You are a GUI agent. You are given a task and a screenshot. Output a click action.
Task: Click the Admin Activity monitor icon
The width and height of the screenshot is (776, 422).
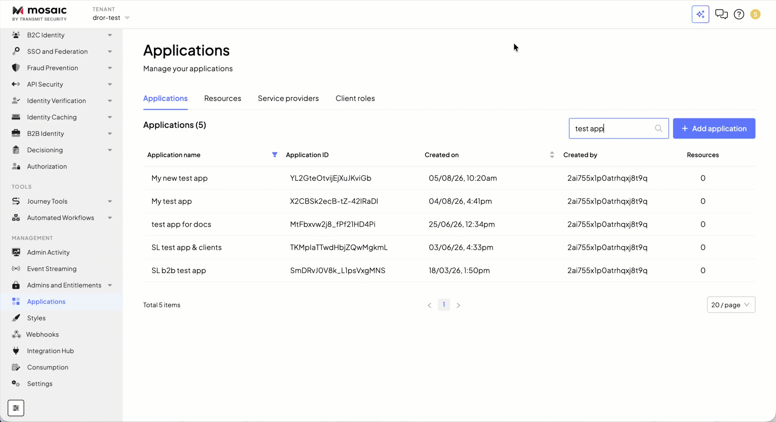[16, 252]
